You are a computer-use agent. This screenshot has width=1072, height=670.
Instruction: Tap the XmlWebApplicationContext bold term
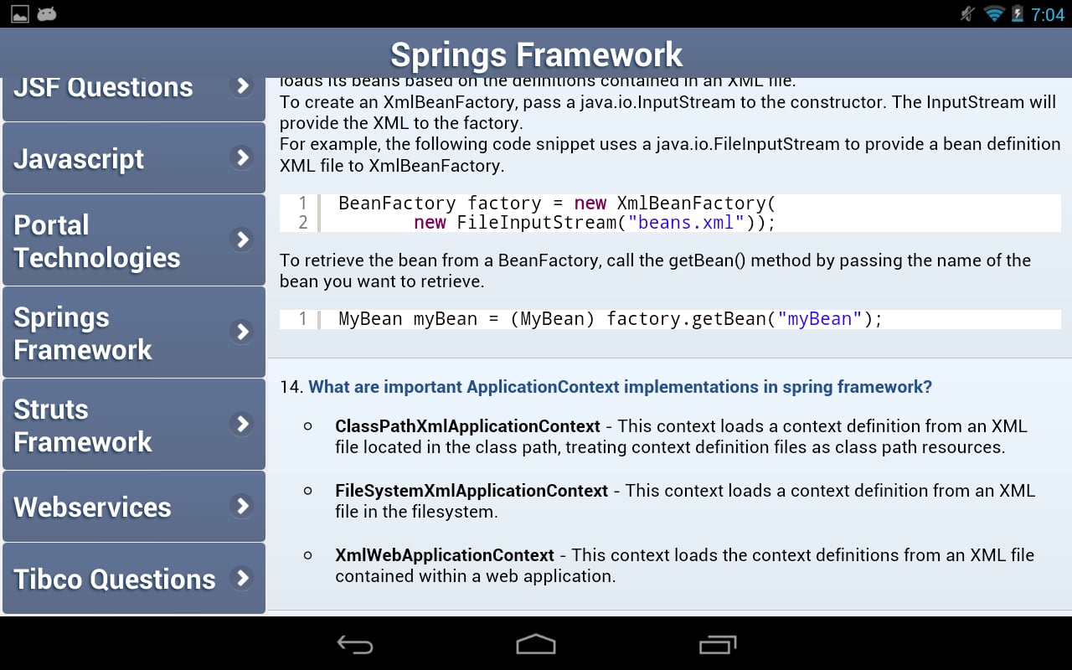click(x=445, y=555)
